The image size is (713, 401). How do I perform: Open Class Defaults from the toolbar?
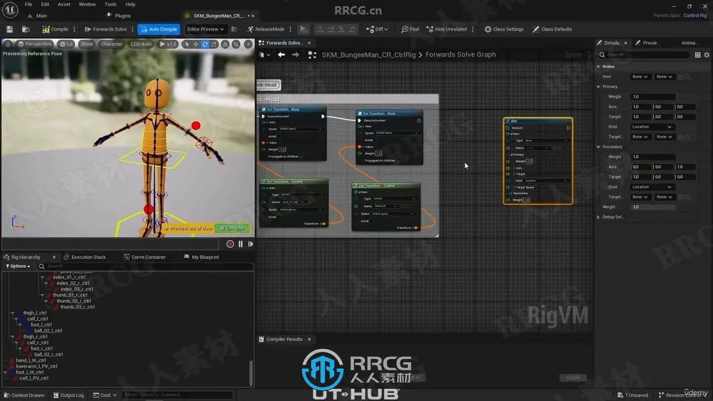tap(553, 29)
